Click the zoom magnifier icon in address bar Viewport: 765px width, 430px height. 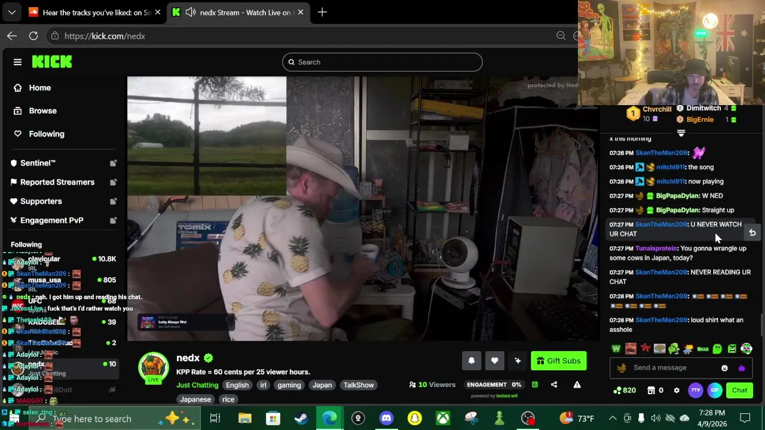click(561, 36)
